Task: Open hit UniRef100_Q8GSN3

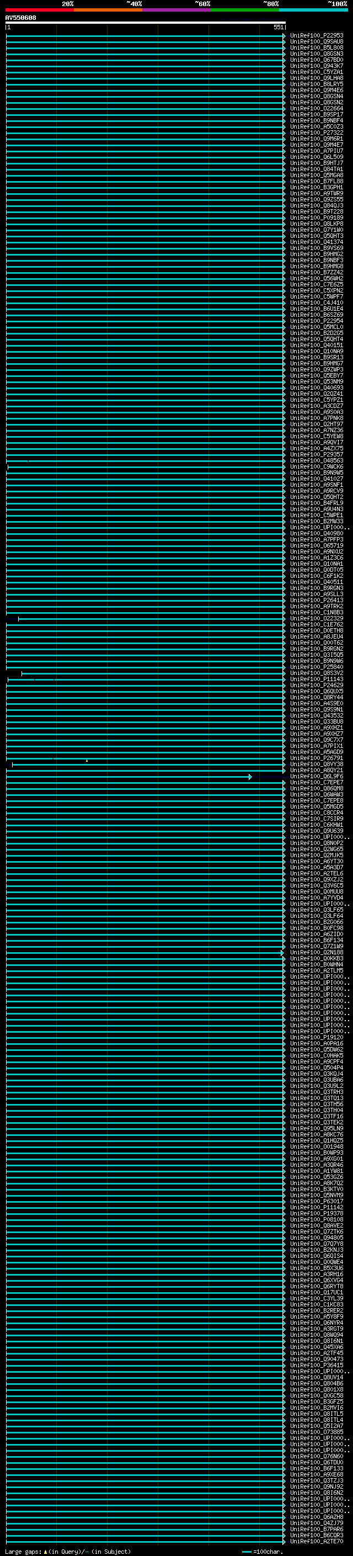Action: coord(316,54)
